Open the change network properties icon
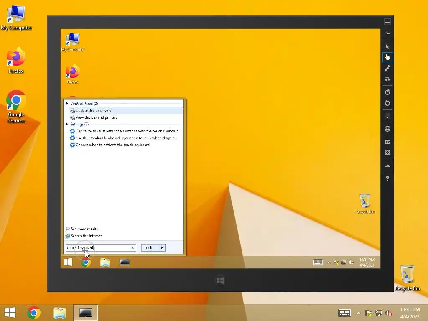Viewport: 428px width, 321px height. pos(387,166)
